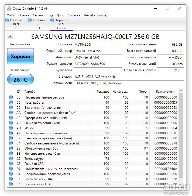This screenshot has width=192, height=196.
Task: Click the Raw-значения column header
Action: pyautogui.click(x=164, y=92)
